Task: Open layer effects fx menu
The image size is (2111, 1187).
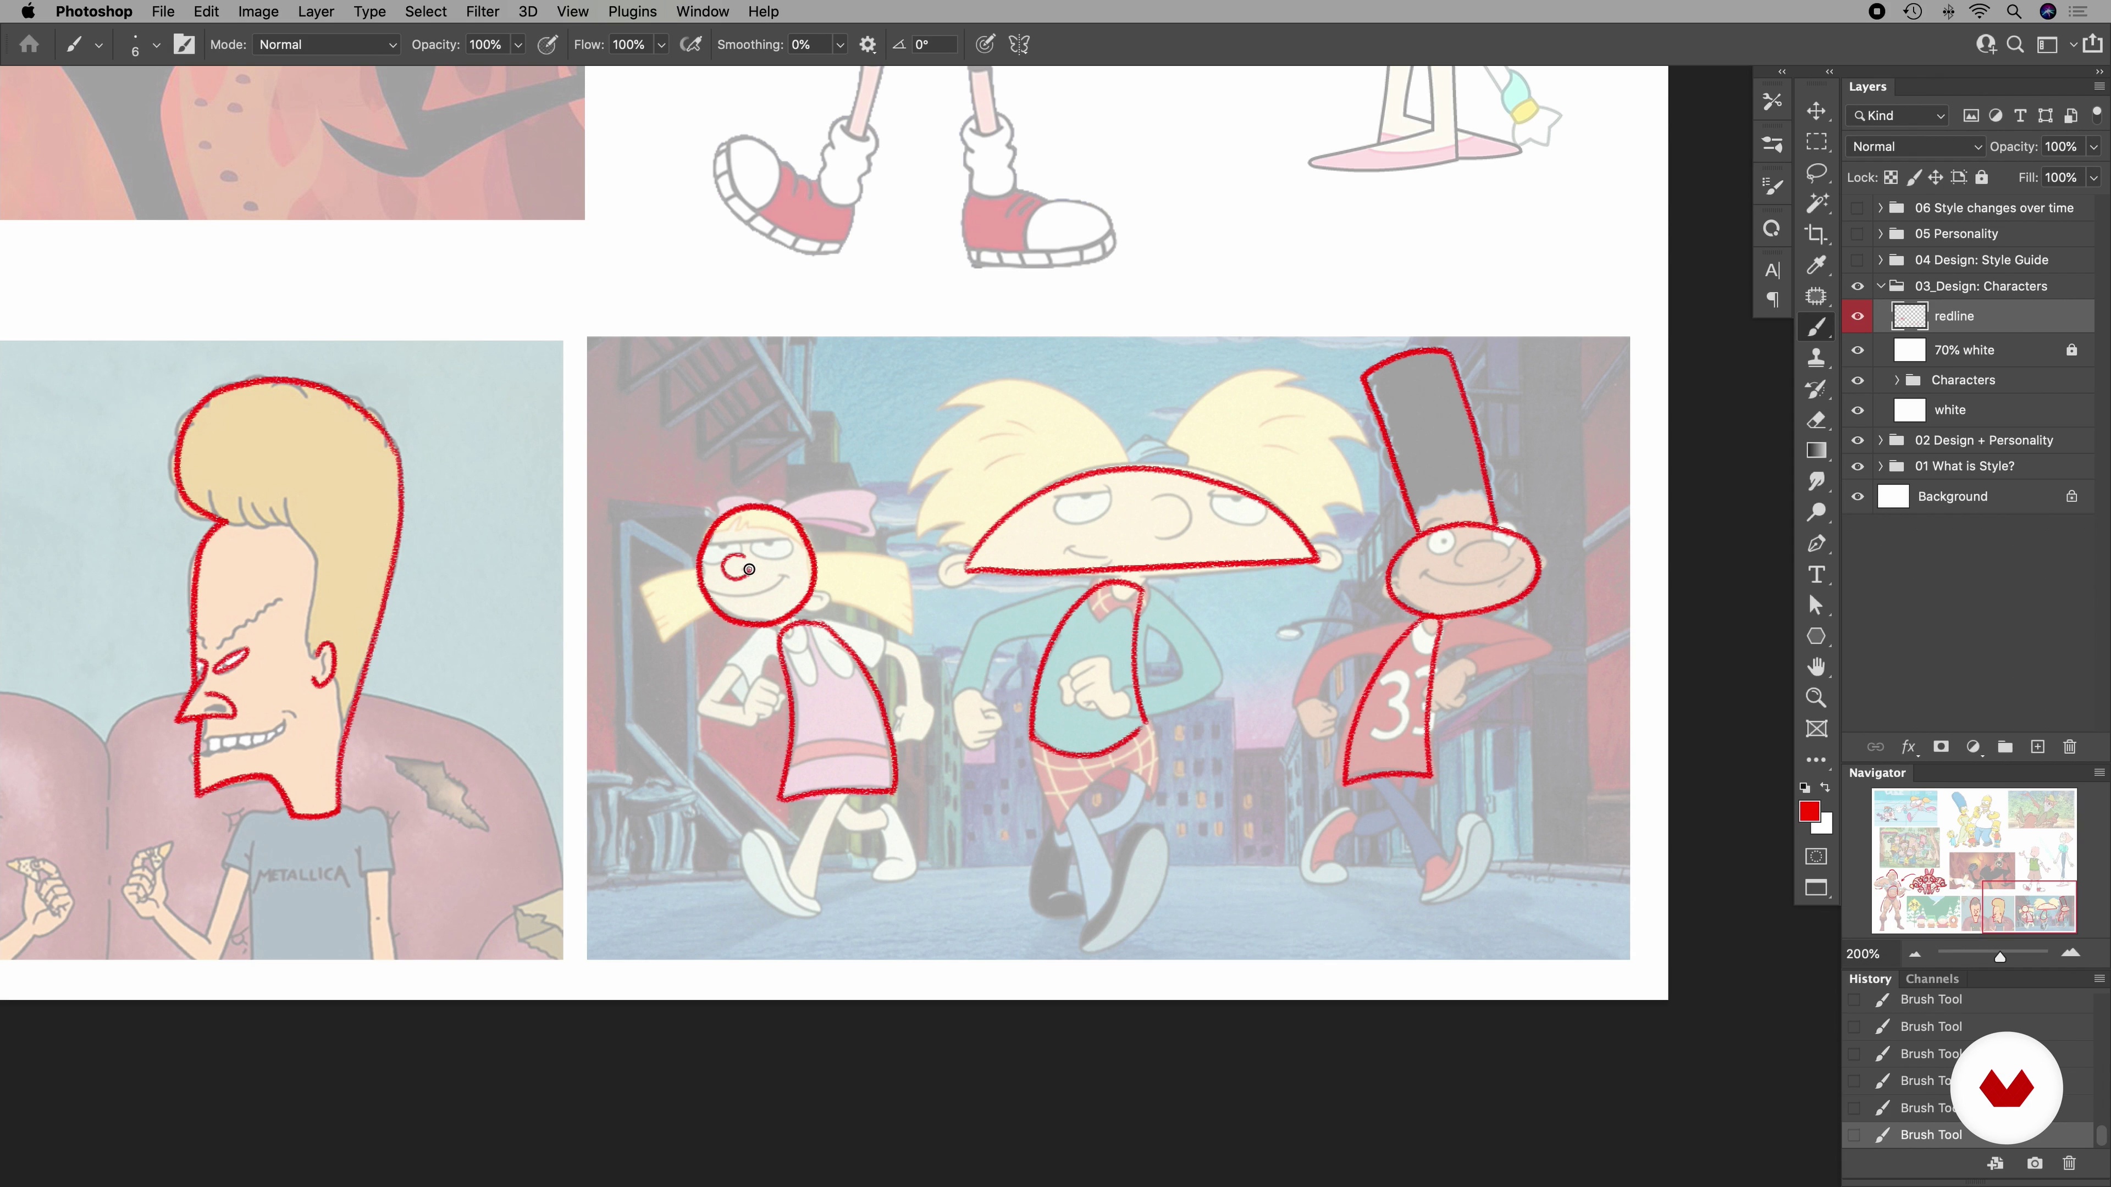Action: point(1909,747)
